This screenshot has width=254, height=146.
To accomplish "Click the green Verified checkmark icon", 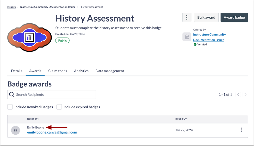I will (195, 44).
